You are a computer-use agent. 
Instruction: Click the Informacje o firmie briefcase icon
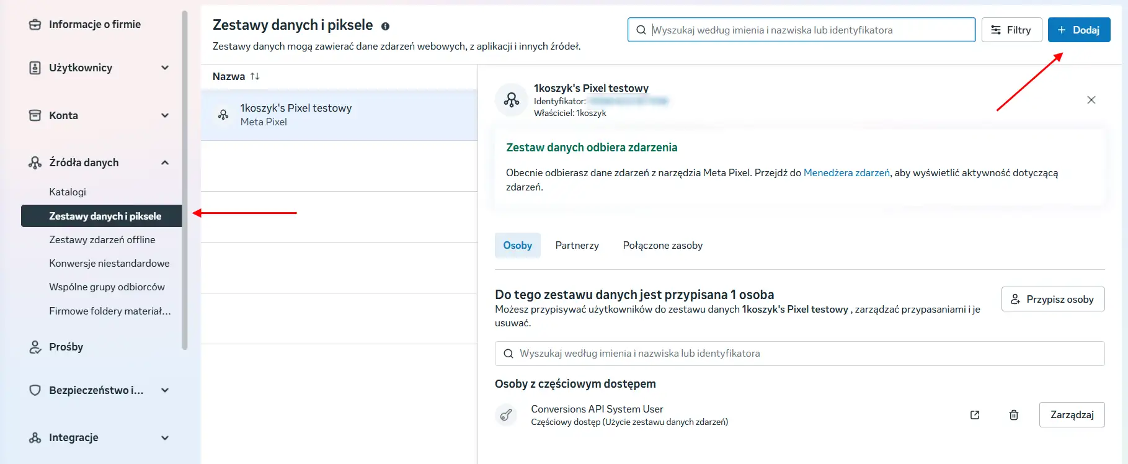[x=35, y=24]
